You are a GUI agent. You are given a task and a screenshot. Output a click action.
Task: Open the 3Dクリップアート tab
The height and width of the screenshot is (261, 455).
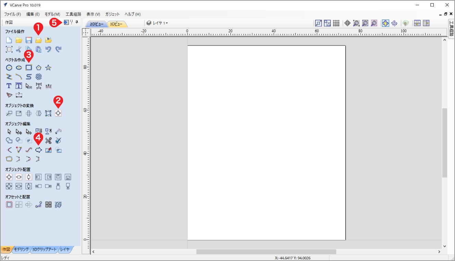44,249
